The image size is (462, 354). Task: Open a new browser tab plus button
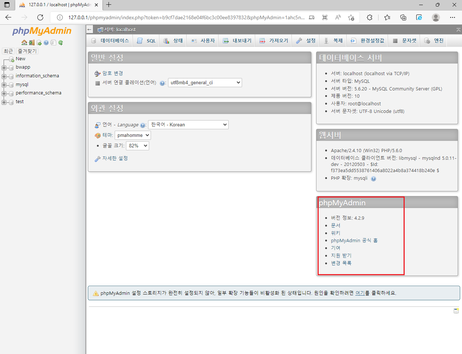coord(109,5)
